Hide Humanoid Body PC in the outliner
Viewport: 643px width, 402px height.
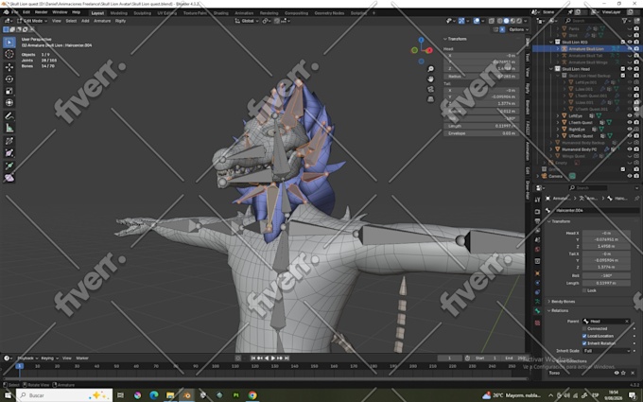[x=630, y=149]
